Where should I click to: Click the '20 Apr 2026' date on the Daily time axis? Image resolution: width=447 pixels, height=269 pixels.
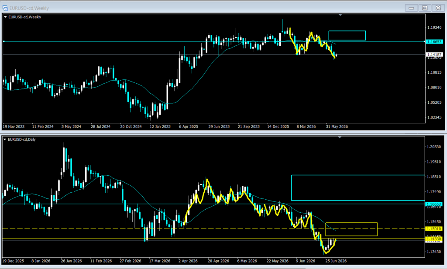pos(218,261)
